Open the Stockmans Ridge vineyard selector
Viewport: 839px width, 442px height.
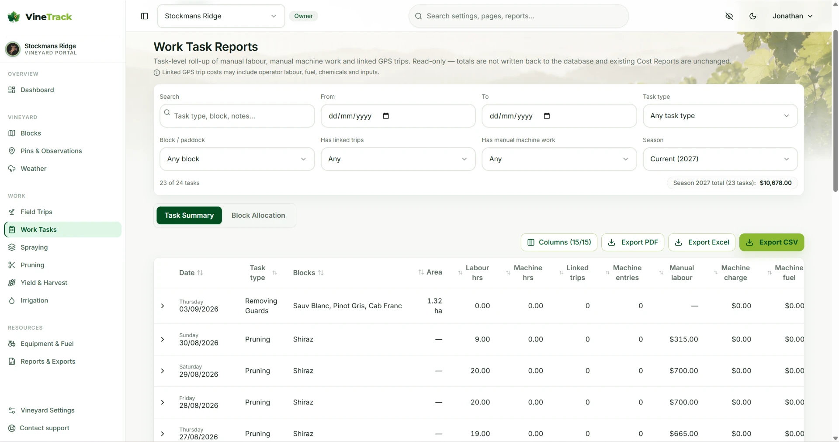[x=221, y=16]
